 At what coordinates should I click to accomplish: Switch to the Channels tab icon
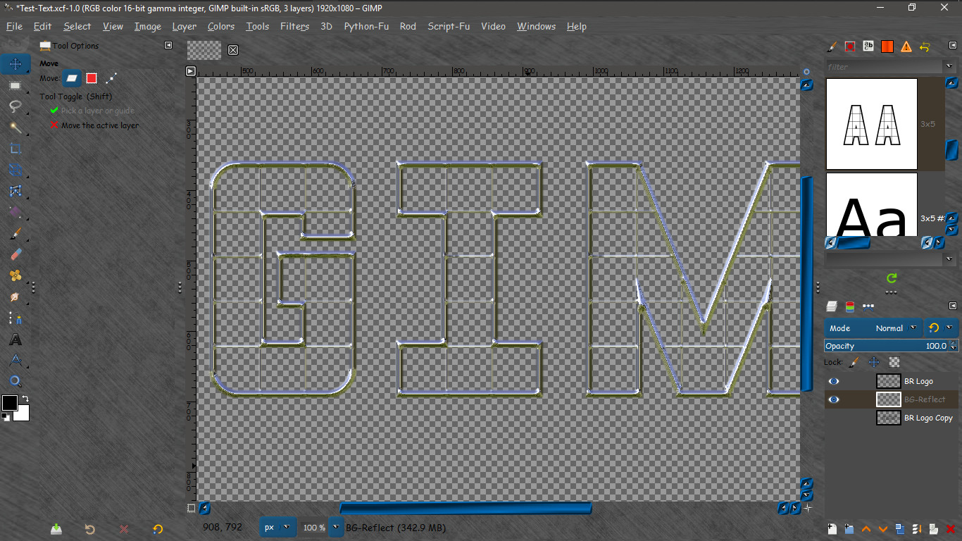coord(850,306)
